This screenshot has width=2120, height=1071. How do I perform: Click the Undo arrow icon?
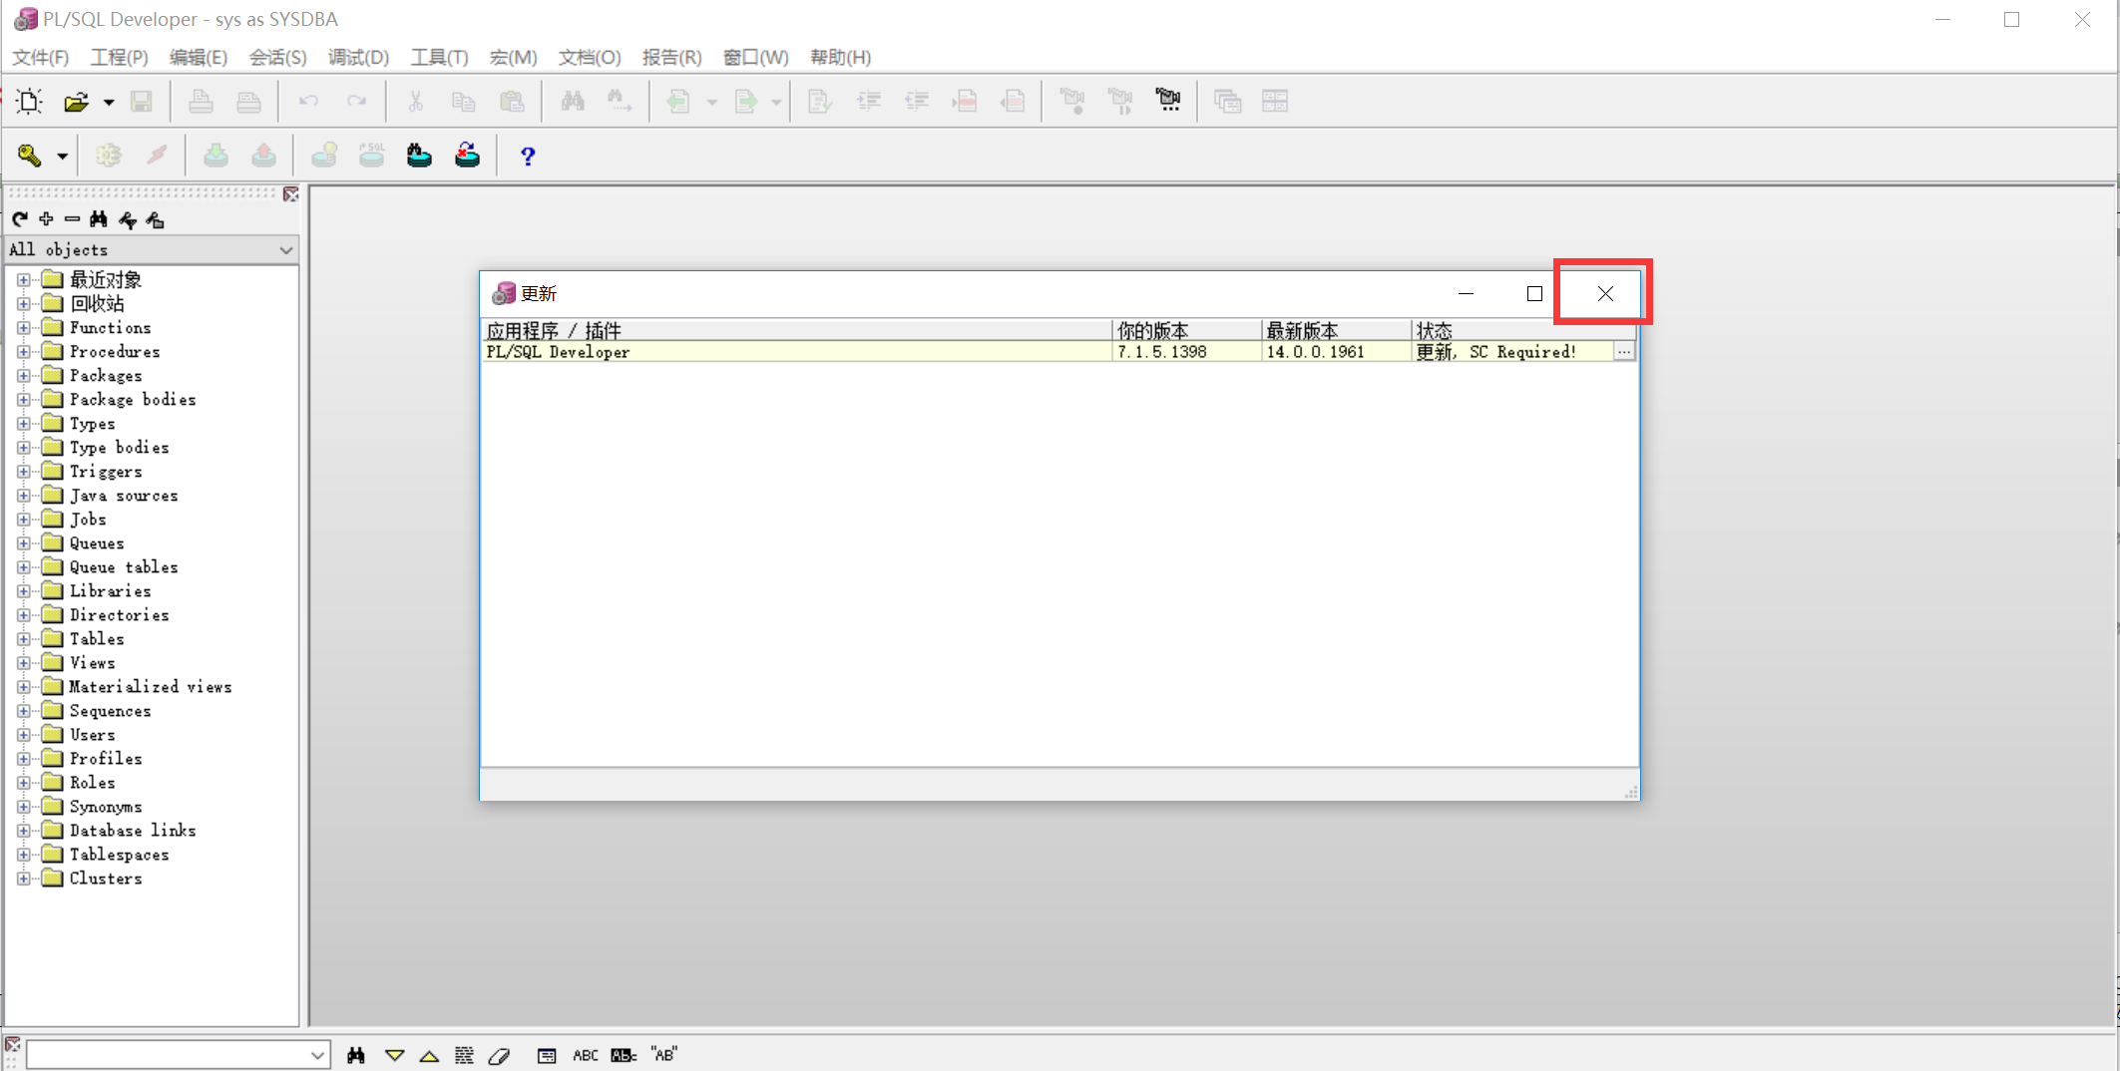click(x=308, y=101)
